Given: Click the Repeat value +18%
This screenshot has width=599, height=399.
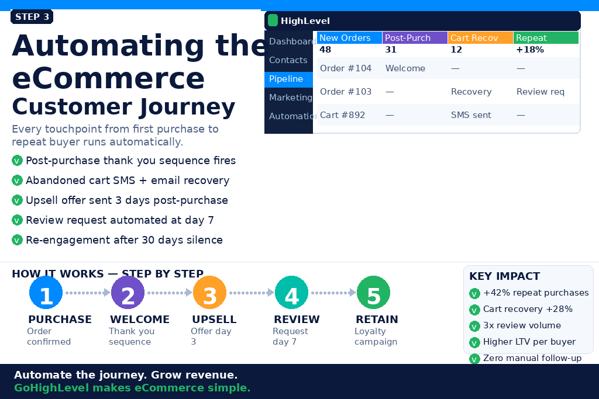Looking at the screenshot, I should pyautogui.click(x=530, y=50).
